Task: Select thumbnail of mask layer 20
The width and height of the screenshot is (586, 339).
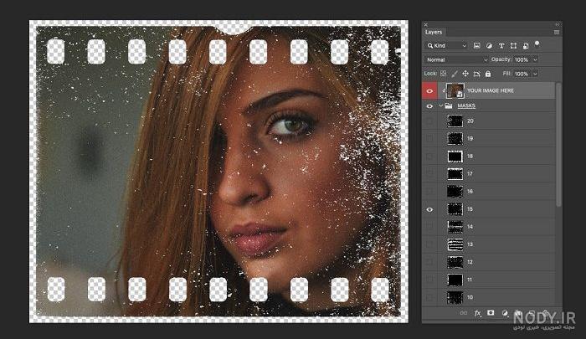Action: pyautogui.click(x=455, y=121)
